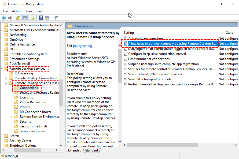Select the Shutdown Options tree item
This screenshot has width=239, height=159.
point(23,146)
